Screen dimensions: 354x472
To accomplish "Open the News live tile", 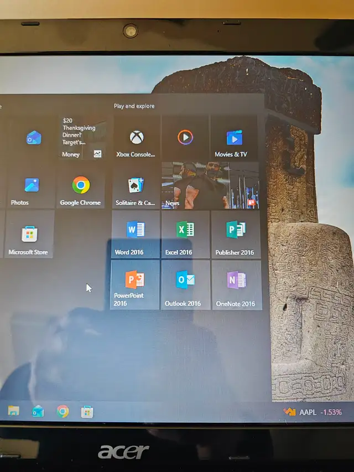I will 210,186.
